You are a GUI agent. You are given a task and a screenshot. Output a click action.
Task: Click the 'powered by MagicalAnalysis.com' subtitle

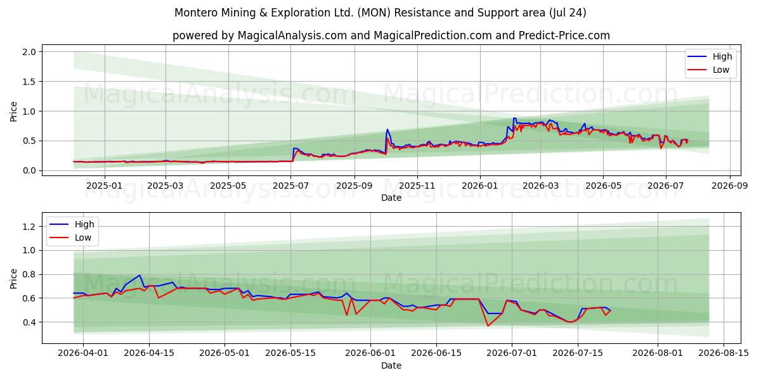(x=391, y=35)
